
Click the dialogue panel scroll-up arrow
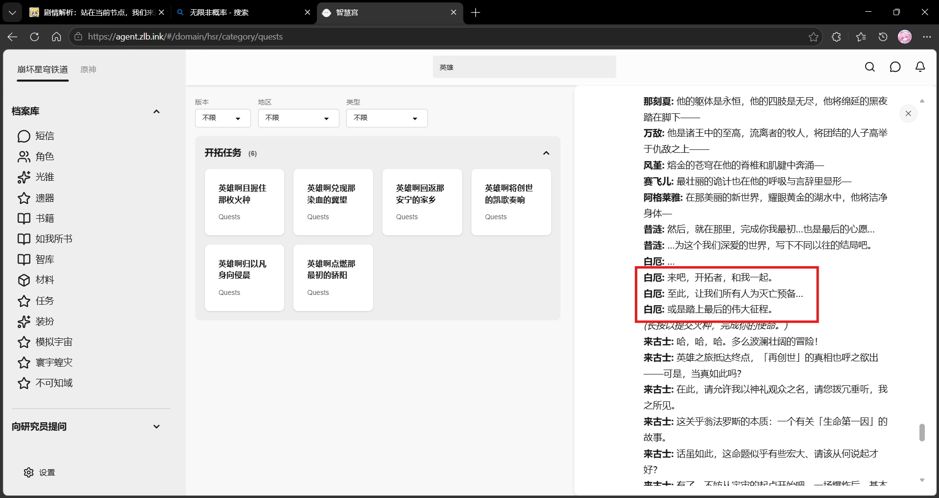pyautogui.click(x=922, y=101)
